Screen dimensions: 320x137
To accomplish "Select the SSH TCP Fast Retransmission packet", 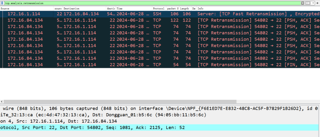I will tap(156, 14).
